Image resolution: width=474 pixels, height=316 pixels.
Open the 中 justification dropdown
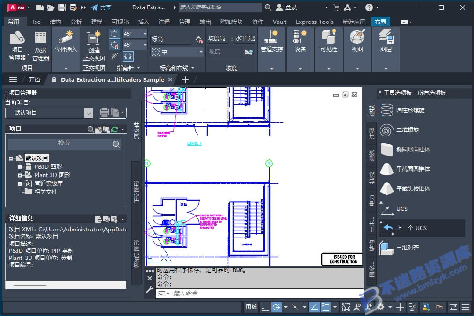click(201, 52)
